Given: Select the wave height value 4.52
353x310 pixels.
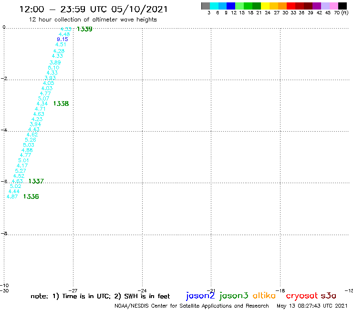Looking at the screenshot, I should [19, 176].
